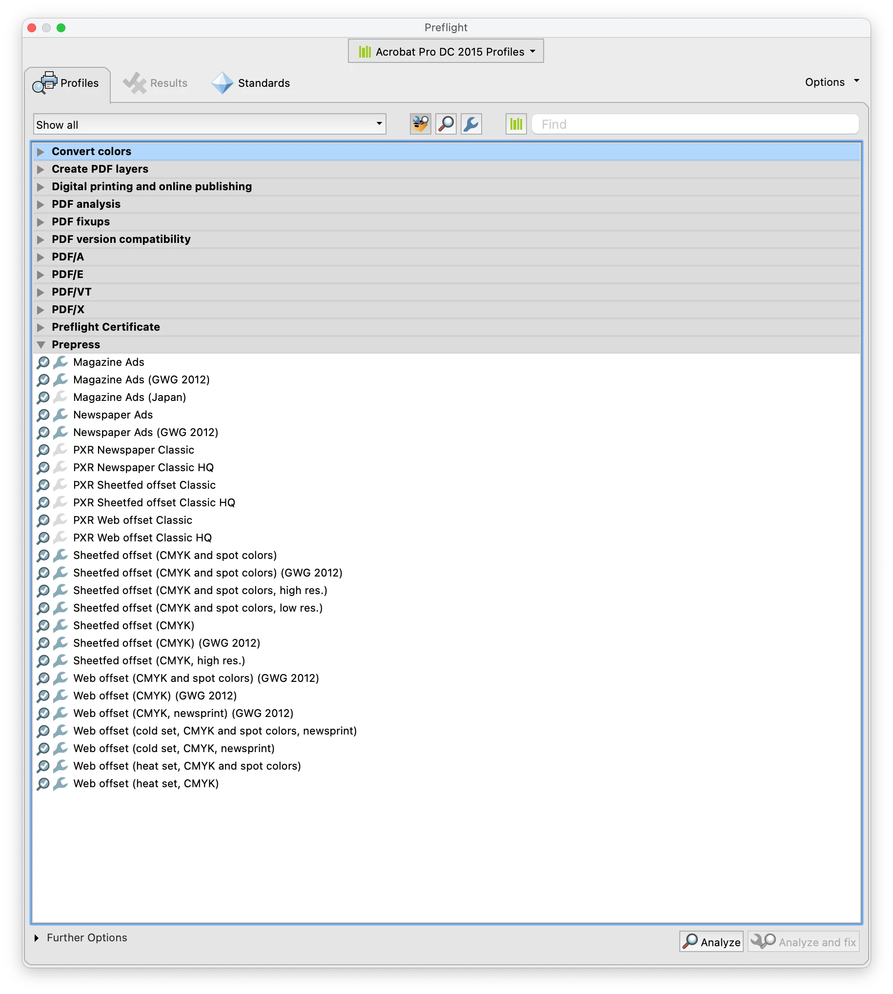Click the magnifier beside Sheetfed offset (CMYK, high res.)
This screenshot has width=893, height=994.
[43, 661]
